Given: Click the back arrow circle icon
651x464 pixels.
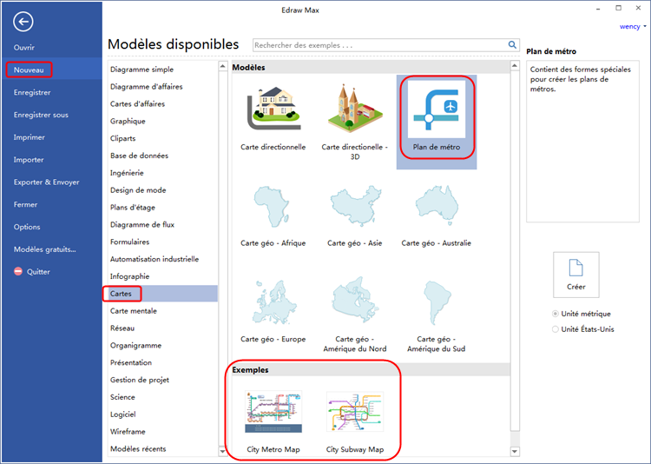Looking at the screenshot, I should (23, 22).
